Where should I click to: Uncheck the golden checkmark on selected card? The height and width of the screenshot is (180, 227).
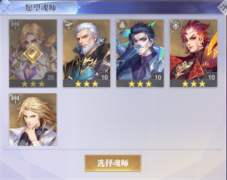tap(33, 54)
